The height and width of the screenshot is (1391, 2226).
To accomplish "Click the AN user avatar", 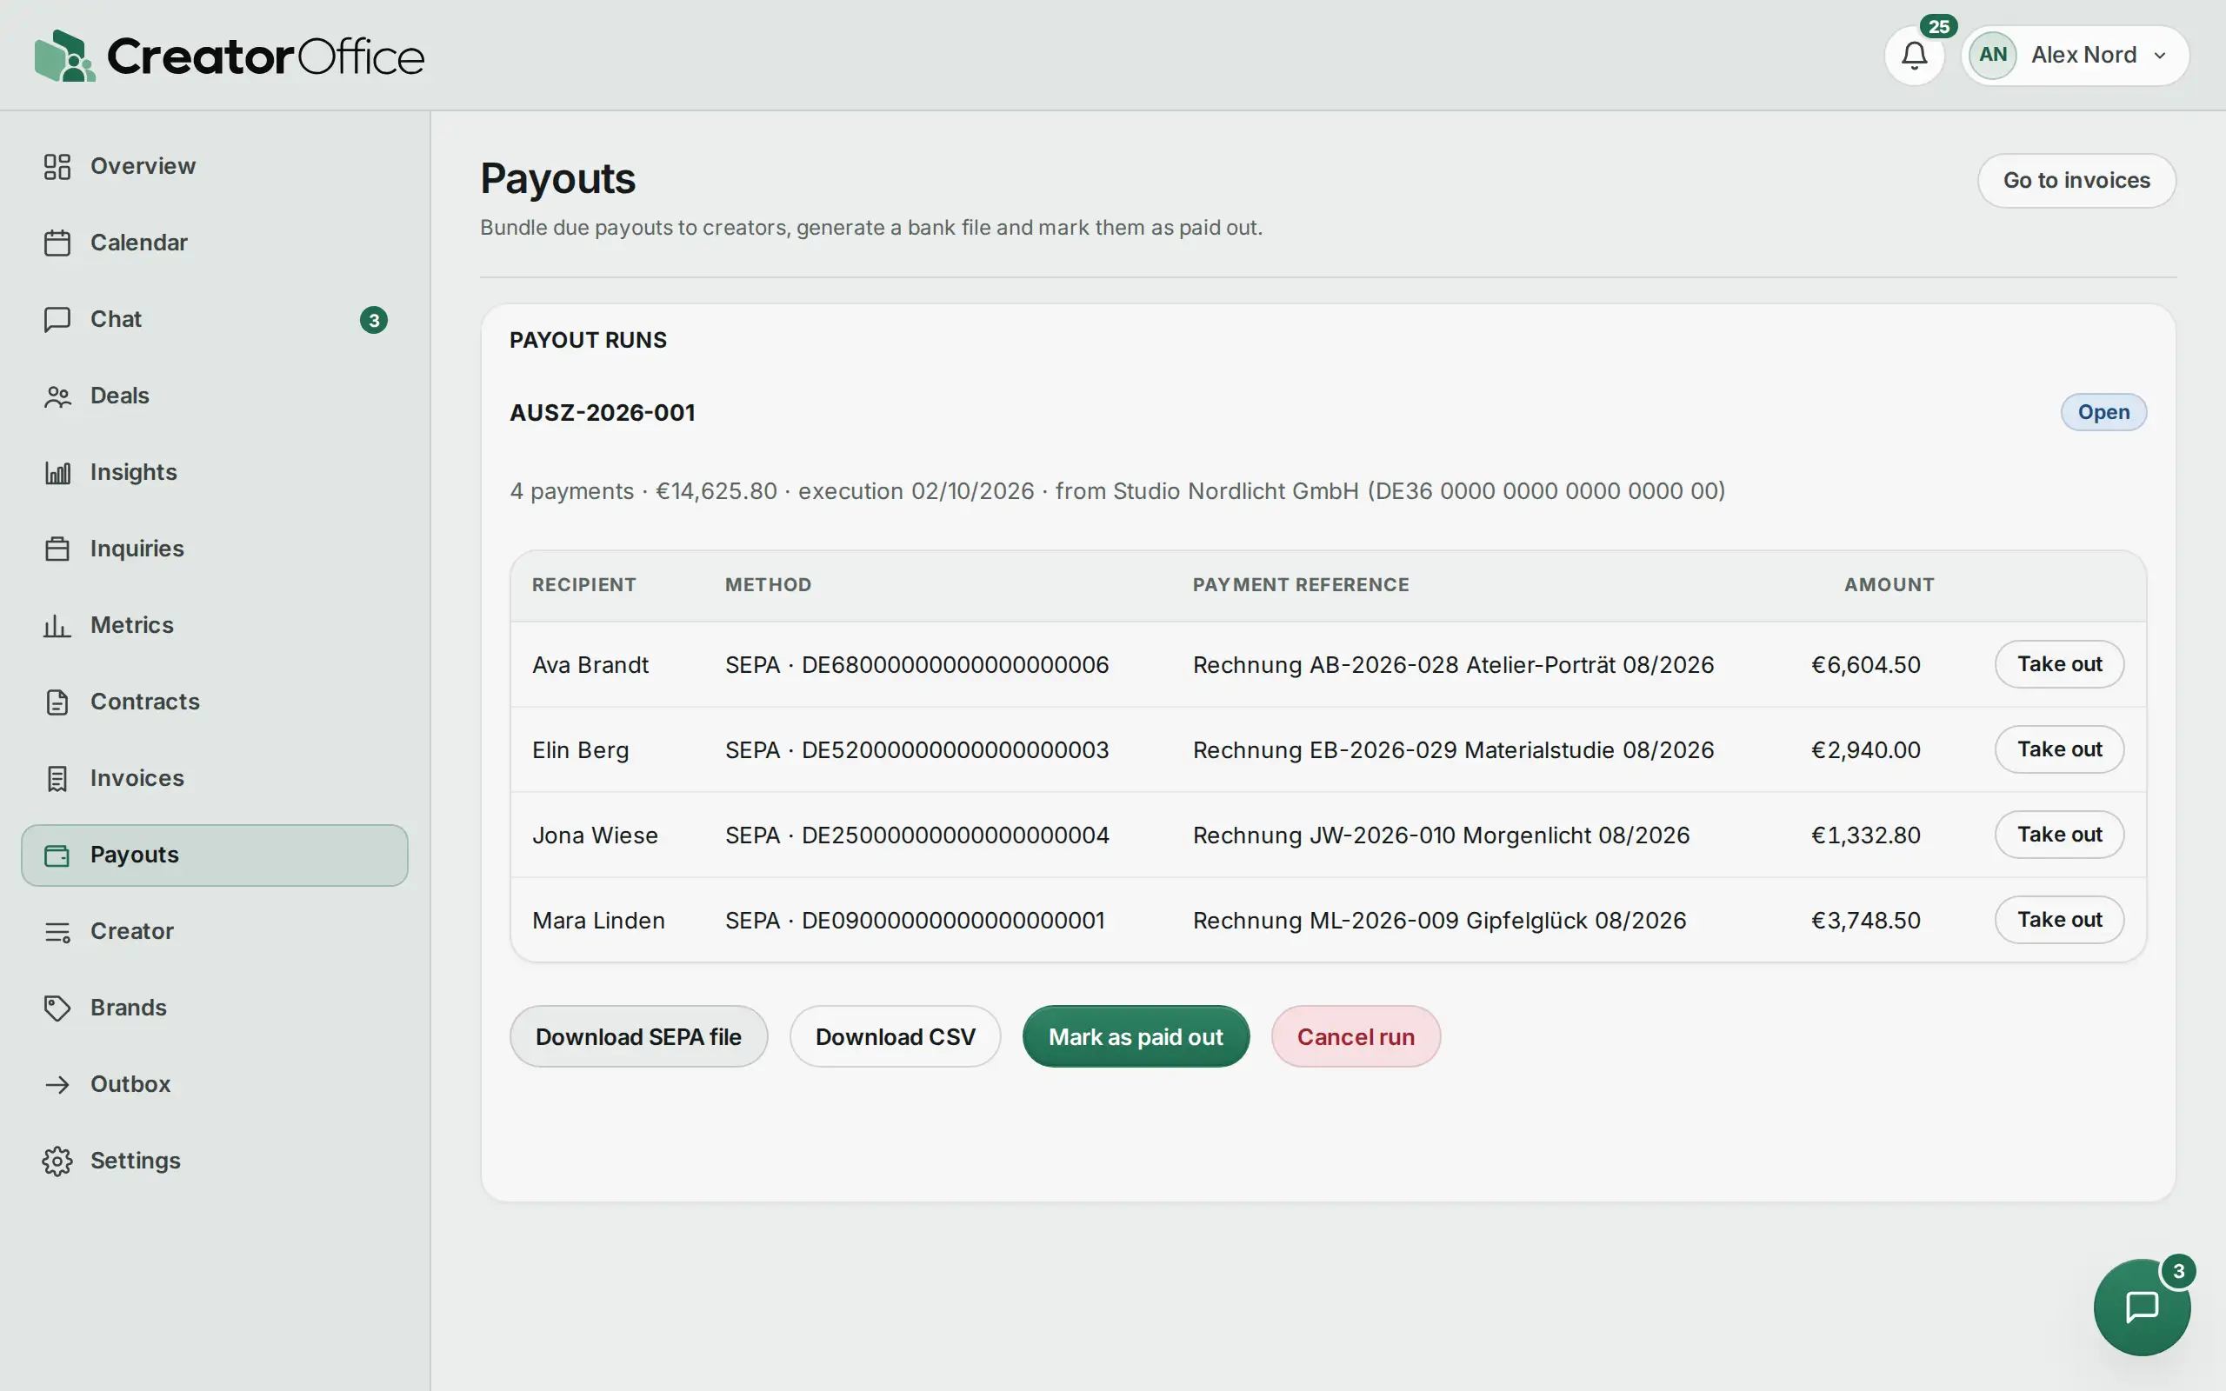I will point(1992,55).
